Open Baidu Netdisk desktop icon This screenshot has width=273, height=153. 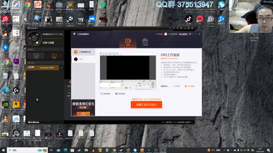pos(16,120)
